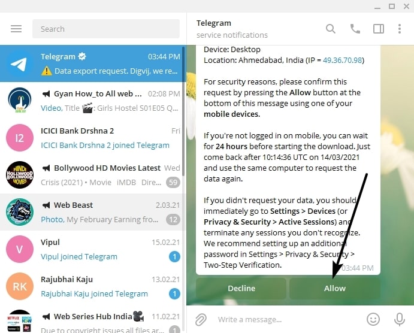Screen dimensions: 414x333
Task: Click 'Rajubhai Kaju joined Telegram' preview text
Action: pos(94,293)
